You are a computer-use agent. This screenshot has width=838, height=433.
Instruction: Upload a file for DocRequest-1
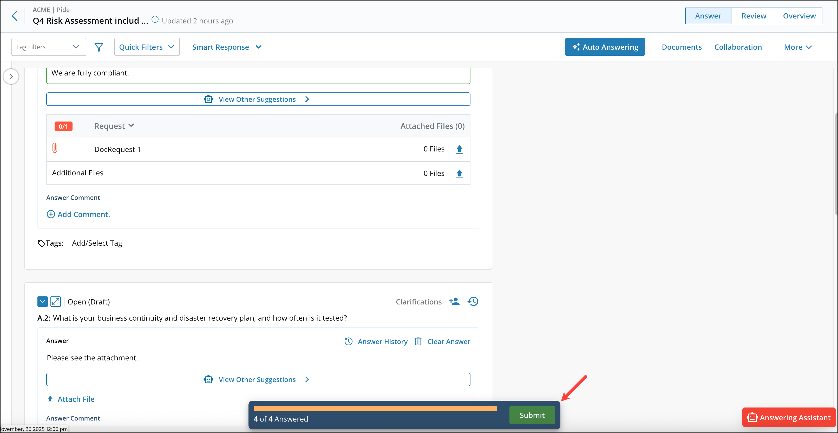(459, 149)
